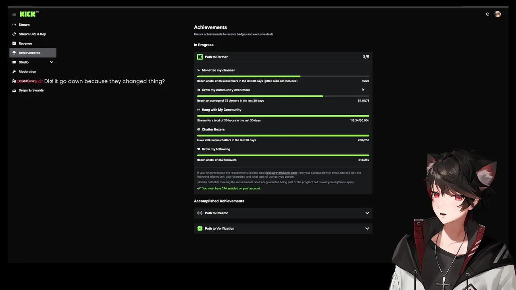
Task: Click the green Kick logo
Action: coord(28,14)
